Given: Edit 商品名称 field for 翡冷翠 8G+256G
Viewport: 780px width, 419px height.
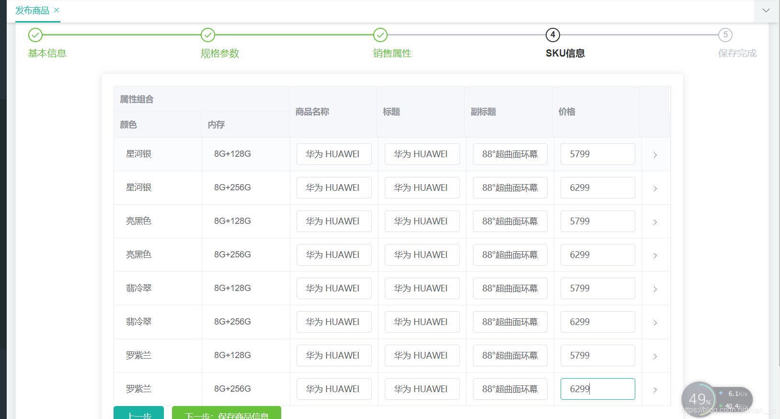Looking at the screenshot, I should pyautogui.click(x=334, y=322).
